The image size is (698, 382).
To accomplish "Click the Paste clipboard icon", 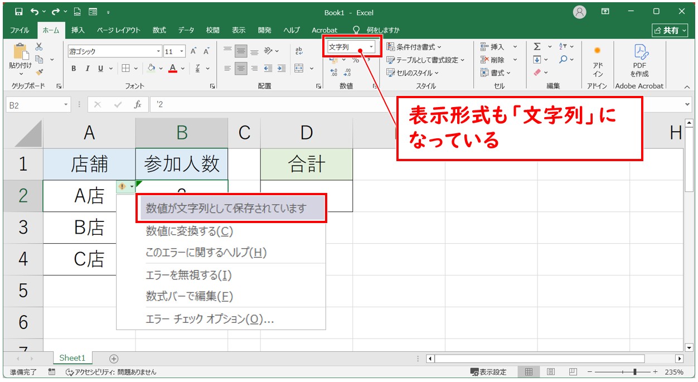I will point(21,51).
